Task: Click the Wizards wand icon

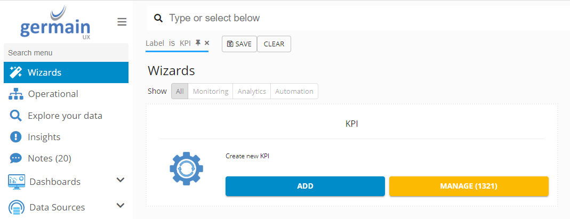Action: coord(16,72)
